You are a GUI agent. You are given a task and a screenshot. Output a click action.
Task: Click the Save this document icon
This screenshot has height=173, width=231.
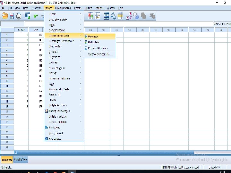coord(12,16)
